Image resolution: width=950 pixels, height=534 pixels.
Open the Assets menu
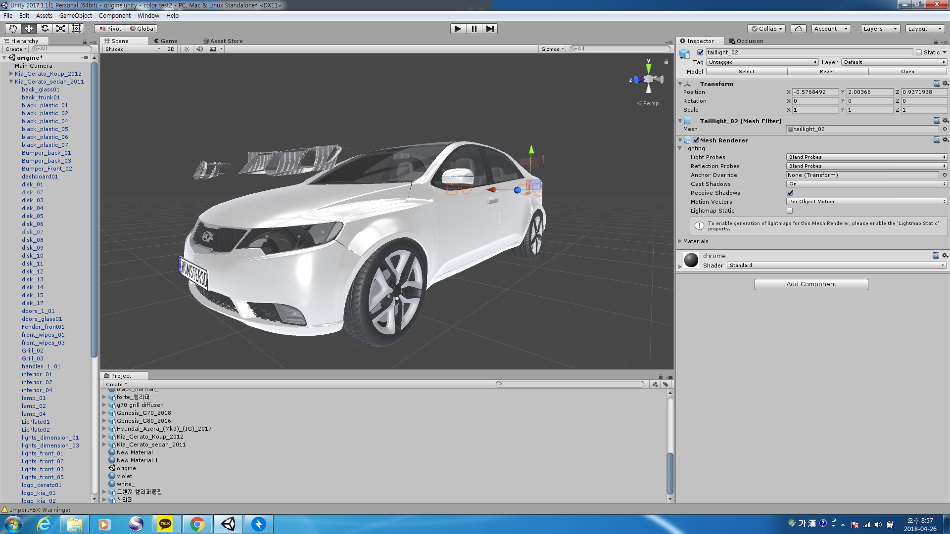[44, 16]
